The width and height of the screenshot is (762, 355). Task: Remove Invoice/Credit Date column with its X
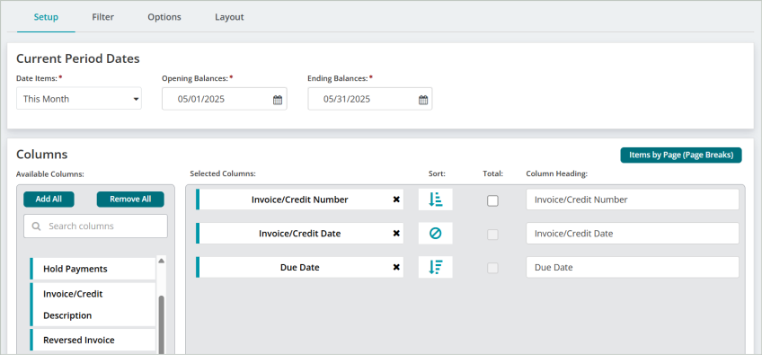click(x=396, y=234)
